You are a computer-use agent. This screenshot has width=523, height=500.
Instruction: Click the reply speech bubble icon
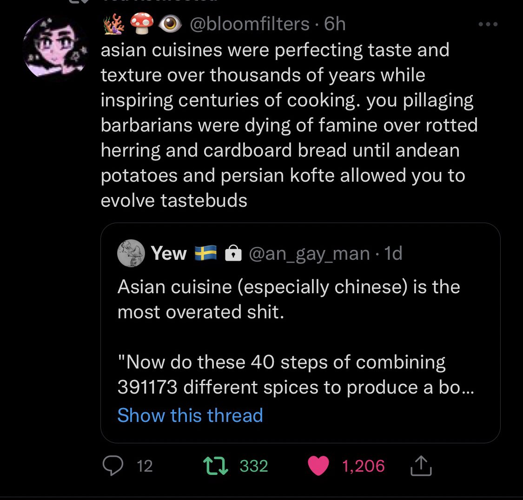coord(113,465)
